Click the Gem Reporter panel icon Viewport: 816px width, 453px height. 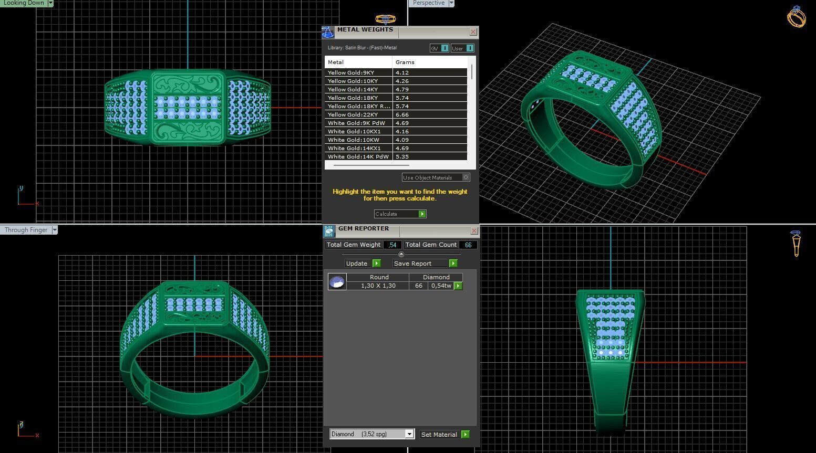pos(329,231)
